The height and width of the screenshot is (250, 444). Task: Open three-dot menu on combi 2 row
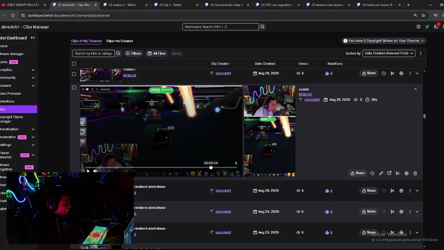tap(410, 73)
